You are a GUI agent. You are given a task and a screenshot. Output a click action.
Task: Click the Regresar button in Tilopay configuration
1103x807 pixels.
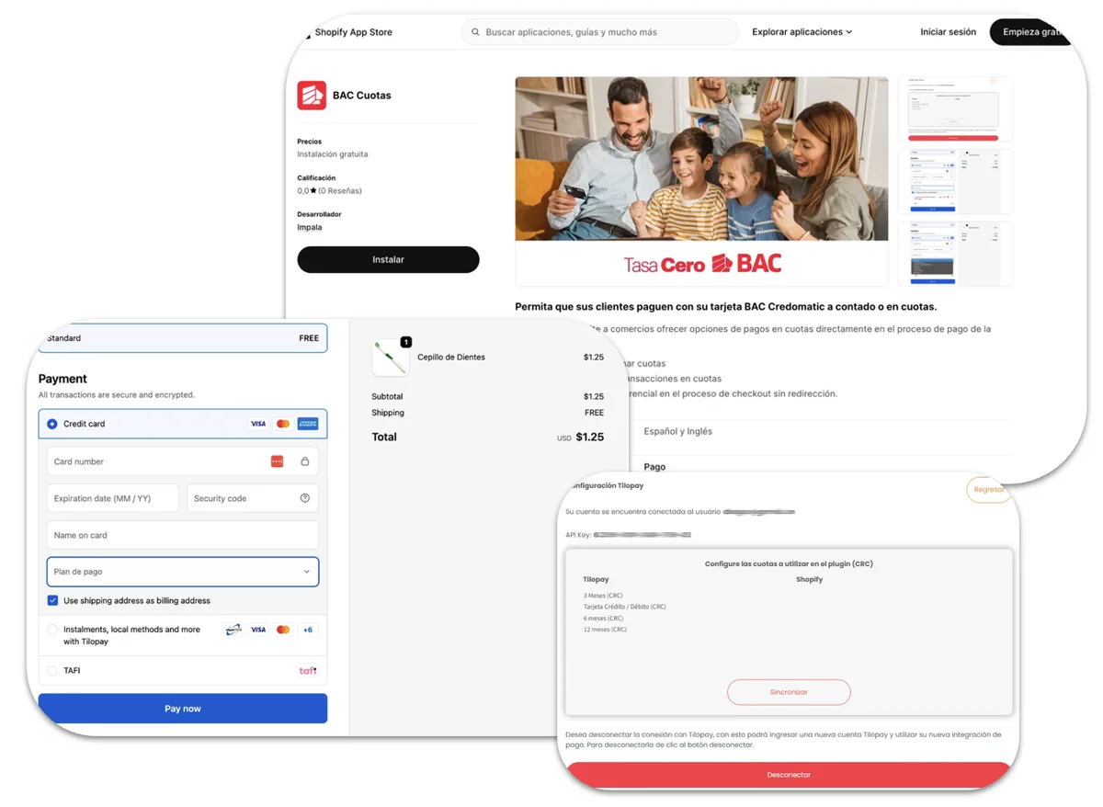988,490
